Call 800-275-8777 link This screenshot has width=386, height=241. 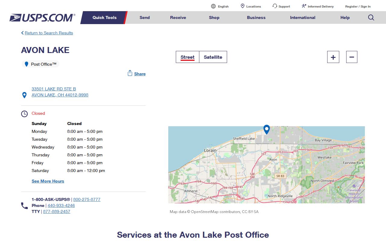[87, 199]
